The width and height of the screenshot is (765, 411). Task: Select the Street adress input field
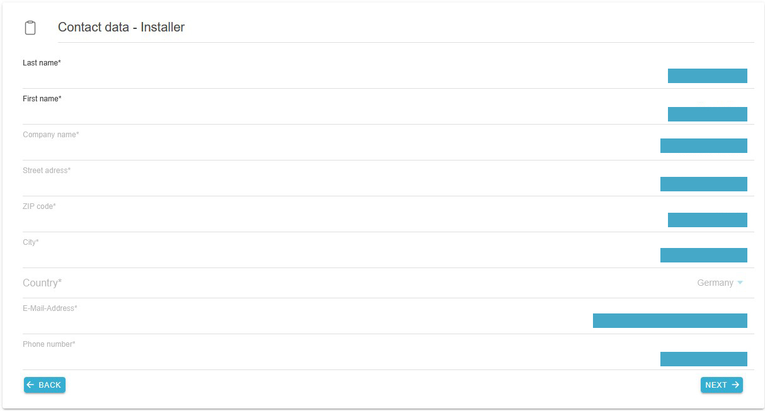coord(340,184)
